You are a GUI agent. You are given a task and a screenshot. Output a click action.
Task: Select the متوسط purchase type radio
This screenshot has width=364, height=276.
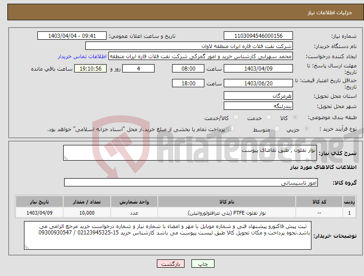(277, 129)
